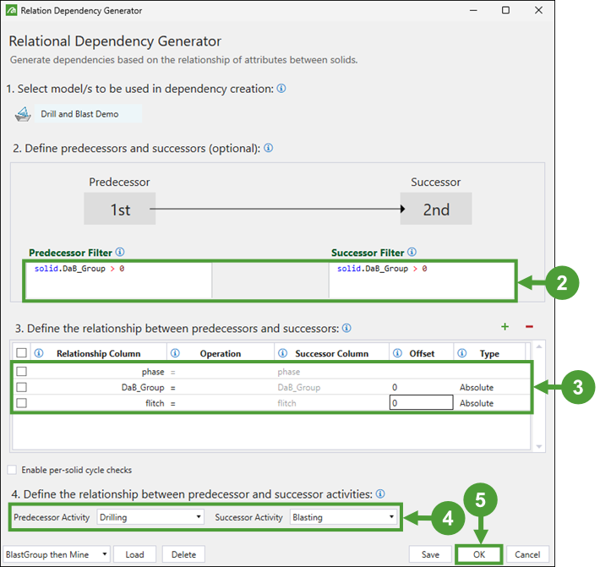Click info icon beside Predecessor Filter label
The height and width of the screenshot is (567, 600).
[x=120, y=252]
